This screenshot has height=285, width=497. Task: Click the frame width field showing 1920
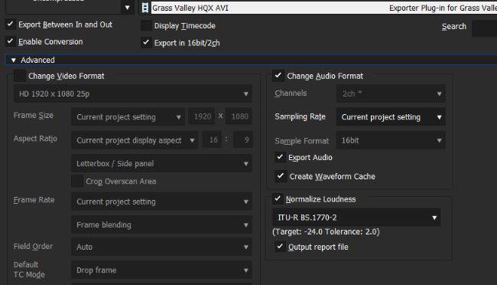click(202, 116)
